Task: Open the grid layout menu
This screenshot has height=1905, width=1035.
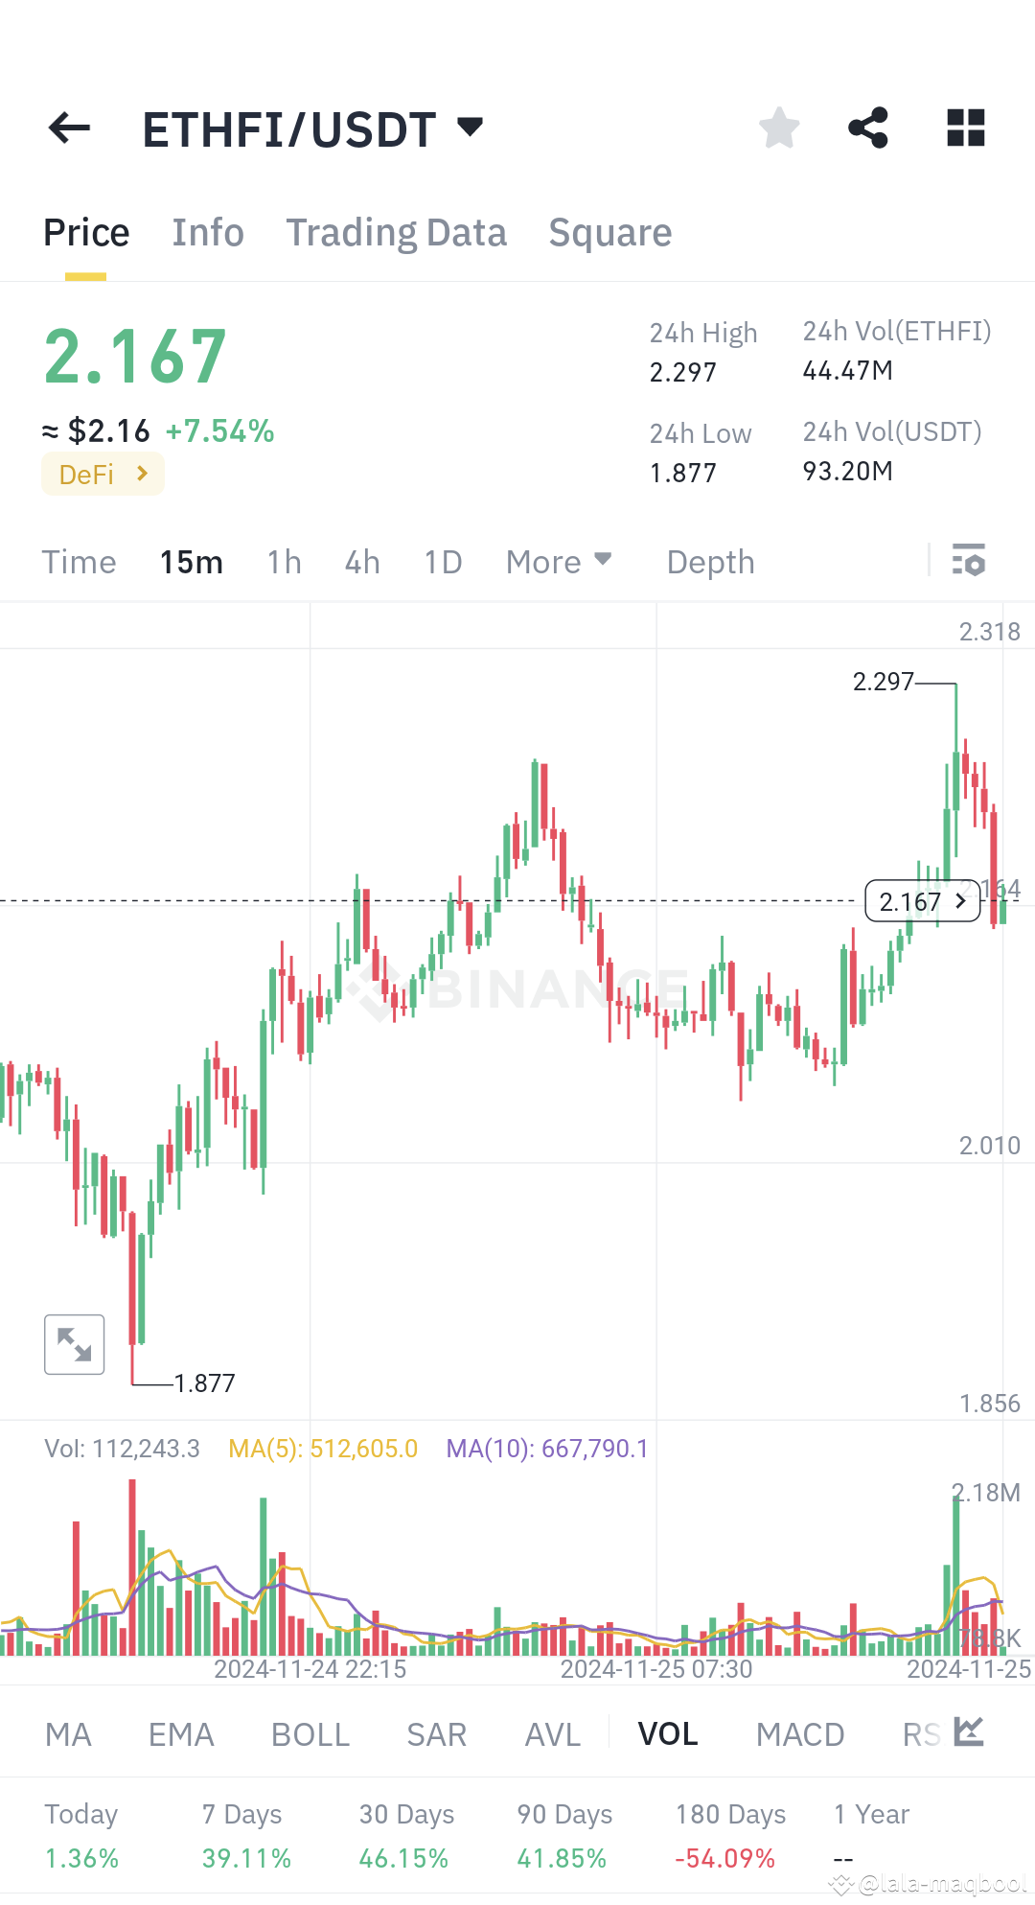Action: [x=964, y=128]
